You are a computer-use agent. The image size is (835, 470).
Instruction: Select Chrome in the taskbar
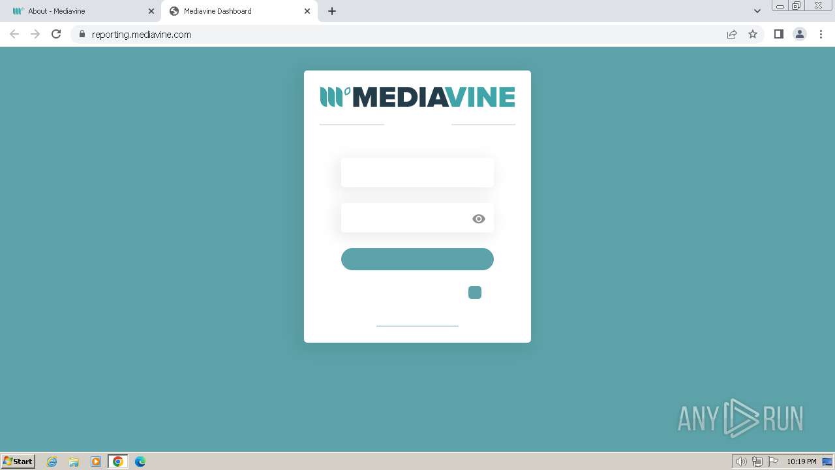click(x=118, y=462)
